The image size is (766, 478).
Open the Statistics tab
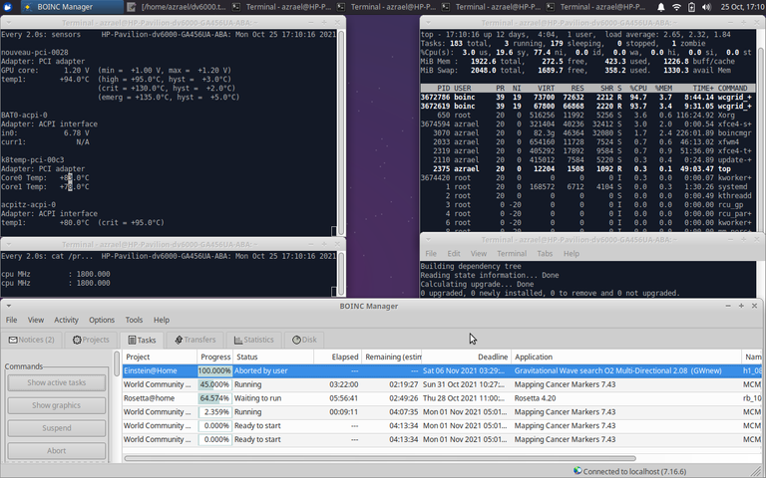click(253, 340)
